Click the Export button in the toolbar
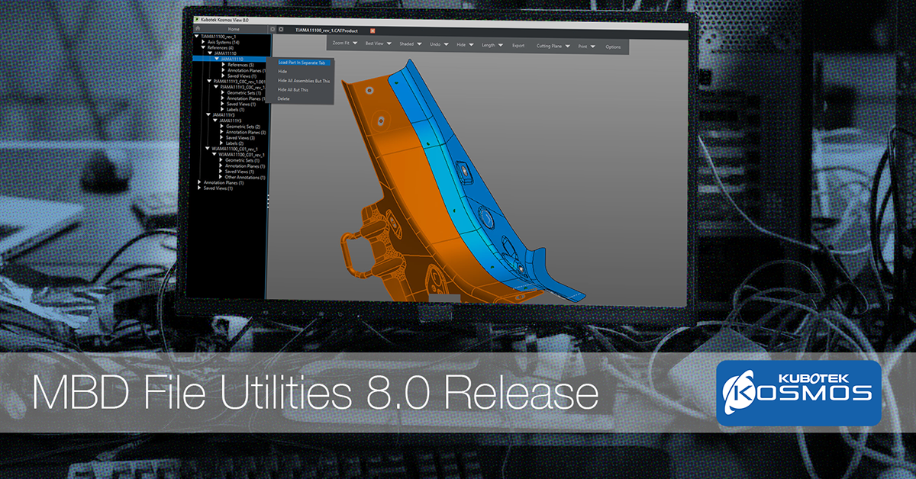Viewport: 916px width, 479px height. point(518,46)
